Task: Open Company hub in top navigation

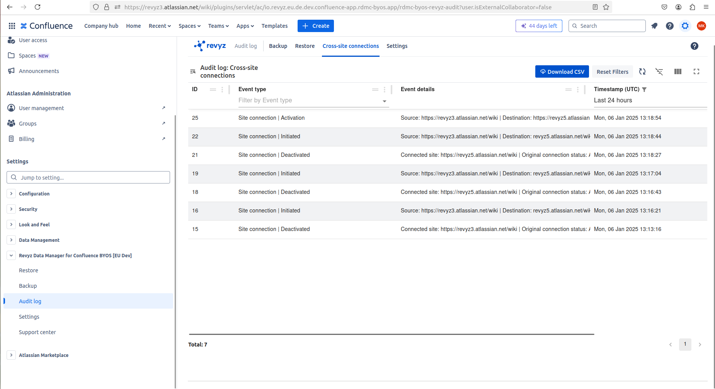Action: point(101,26)
